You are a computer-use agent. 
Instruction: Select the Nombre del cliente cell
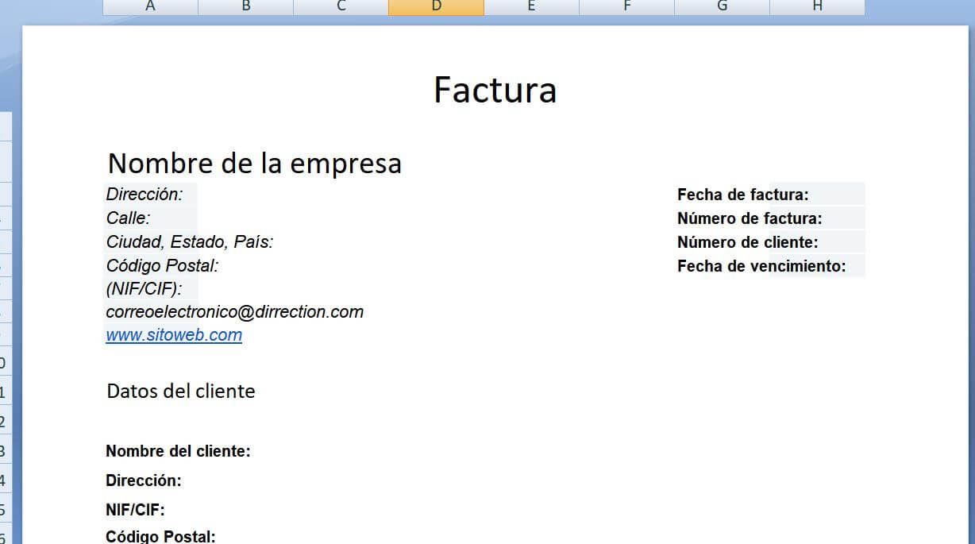(x=178, y=450)
